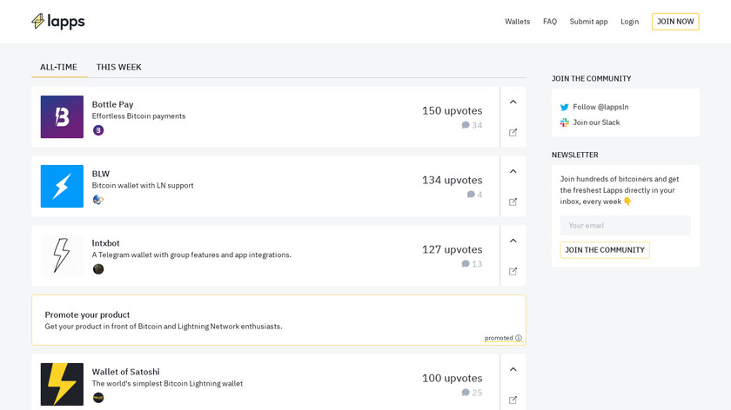View Wallet of Satoshi 25 comments
The width and height of the screenshot is (731, 410).
pyautogui.click(x=472, y=393)
